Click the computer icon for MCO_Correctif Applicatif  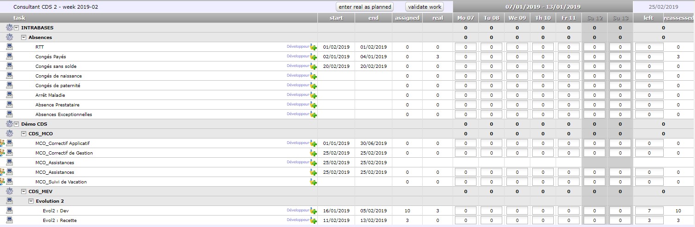click(10, 143)
